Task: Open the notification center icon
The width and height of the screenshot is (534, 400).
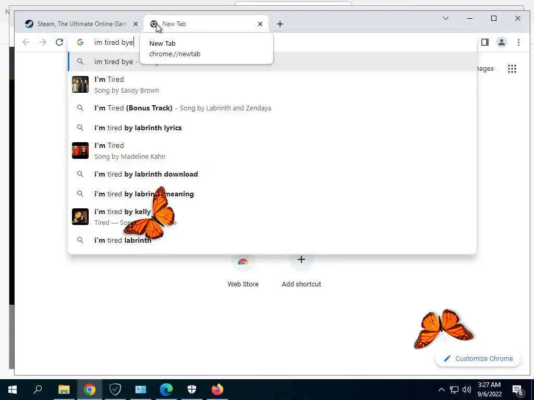Action: click(x=518, y=390)
